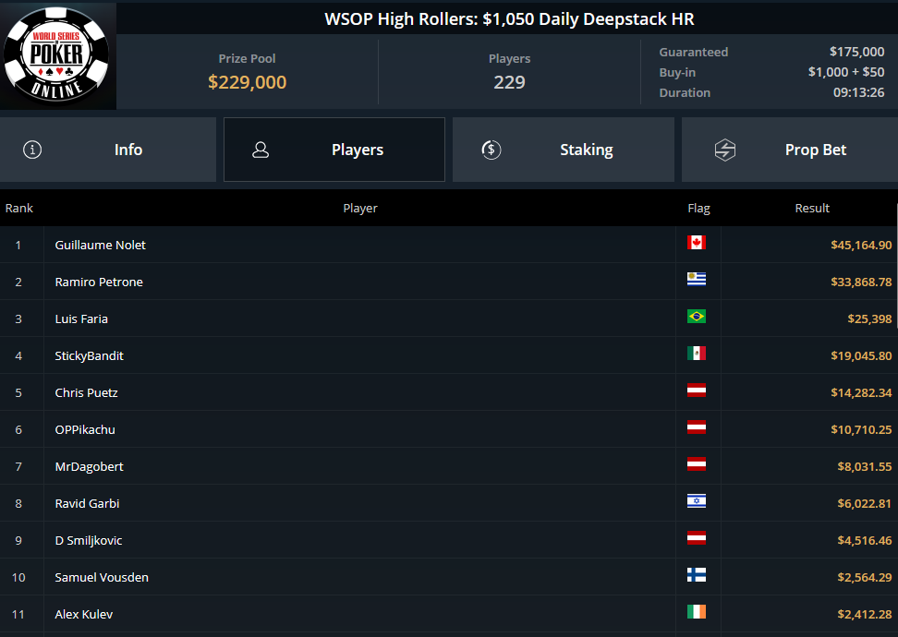Click the Result column header

pyautogui.click(x=812, y=209)
